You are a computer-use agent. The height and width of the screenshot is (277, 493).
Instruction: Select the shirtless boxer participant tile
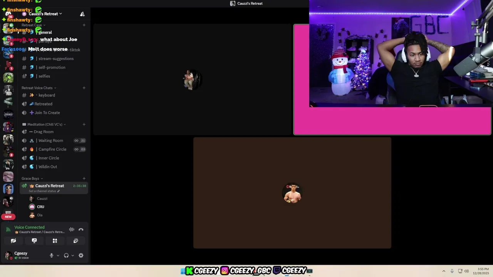click(292, 193)
